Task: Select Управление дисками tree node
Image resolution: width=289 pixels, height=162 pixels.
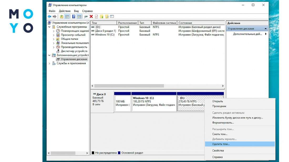Action: (x=74, y=59)
